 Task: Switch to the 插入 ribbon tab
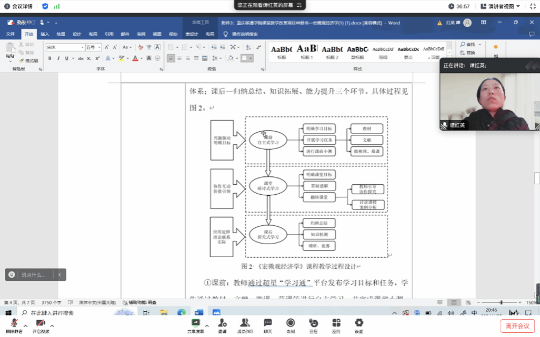45,34
